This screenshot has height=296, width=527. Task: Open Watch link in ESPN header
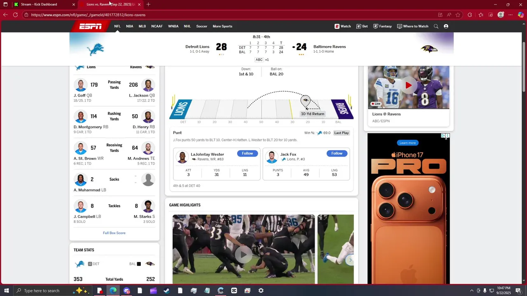point(343,26)
